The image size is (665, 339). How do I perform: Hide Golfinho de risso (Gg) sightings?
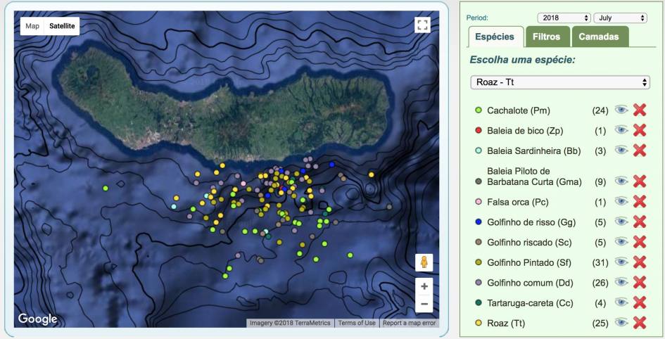coord(621,222)
